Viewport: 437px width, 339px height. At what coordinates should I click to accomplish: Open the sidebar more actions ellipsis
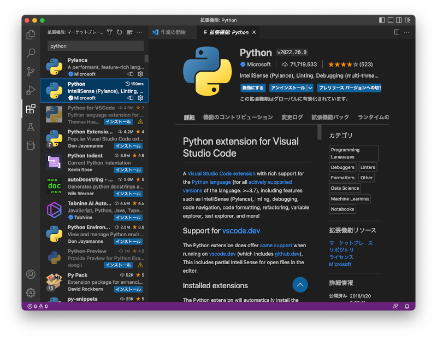point(140,32)
